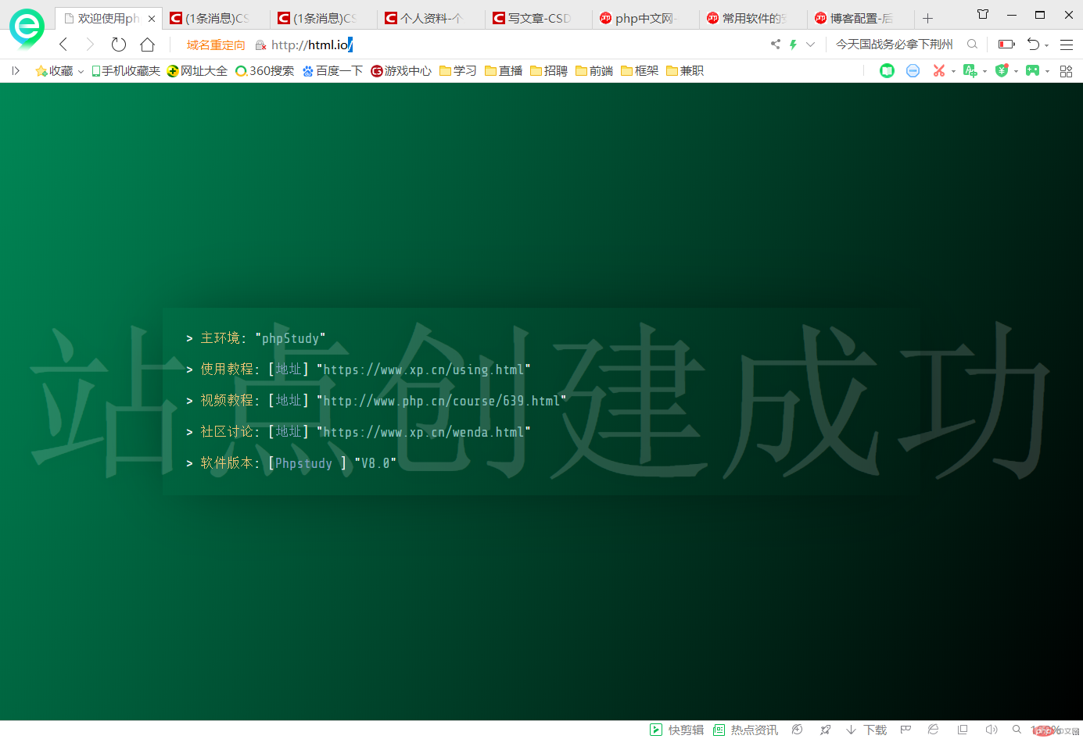Screen dimensions: 1083x739
Task: Click the red battery icon
Action: (x=1006, y=45)
